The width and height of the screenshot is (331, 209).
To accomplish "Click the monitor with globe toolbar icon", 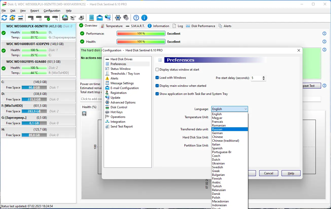I will point(108,18).
